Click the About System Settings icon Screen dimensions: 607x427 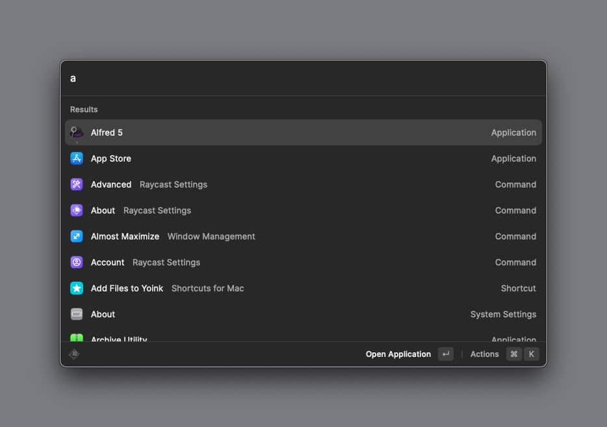tap(77, 314)
